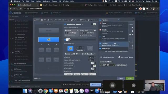
Task: Open the Docker tab
Action: (x=91, y=20)
